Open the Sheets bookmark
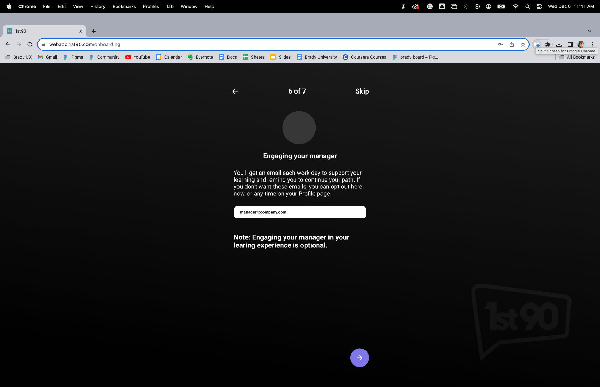Screen dimensions: 600x387 point(253,57)
